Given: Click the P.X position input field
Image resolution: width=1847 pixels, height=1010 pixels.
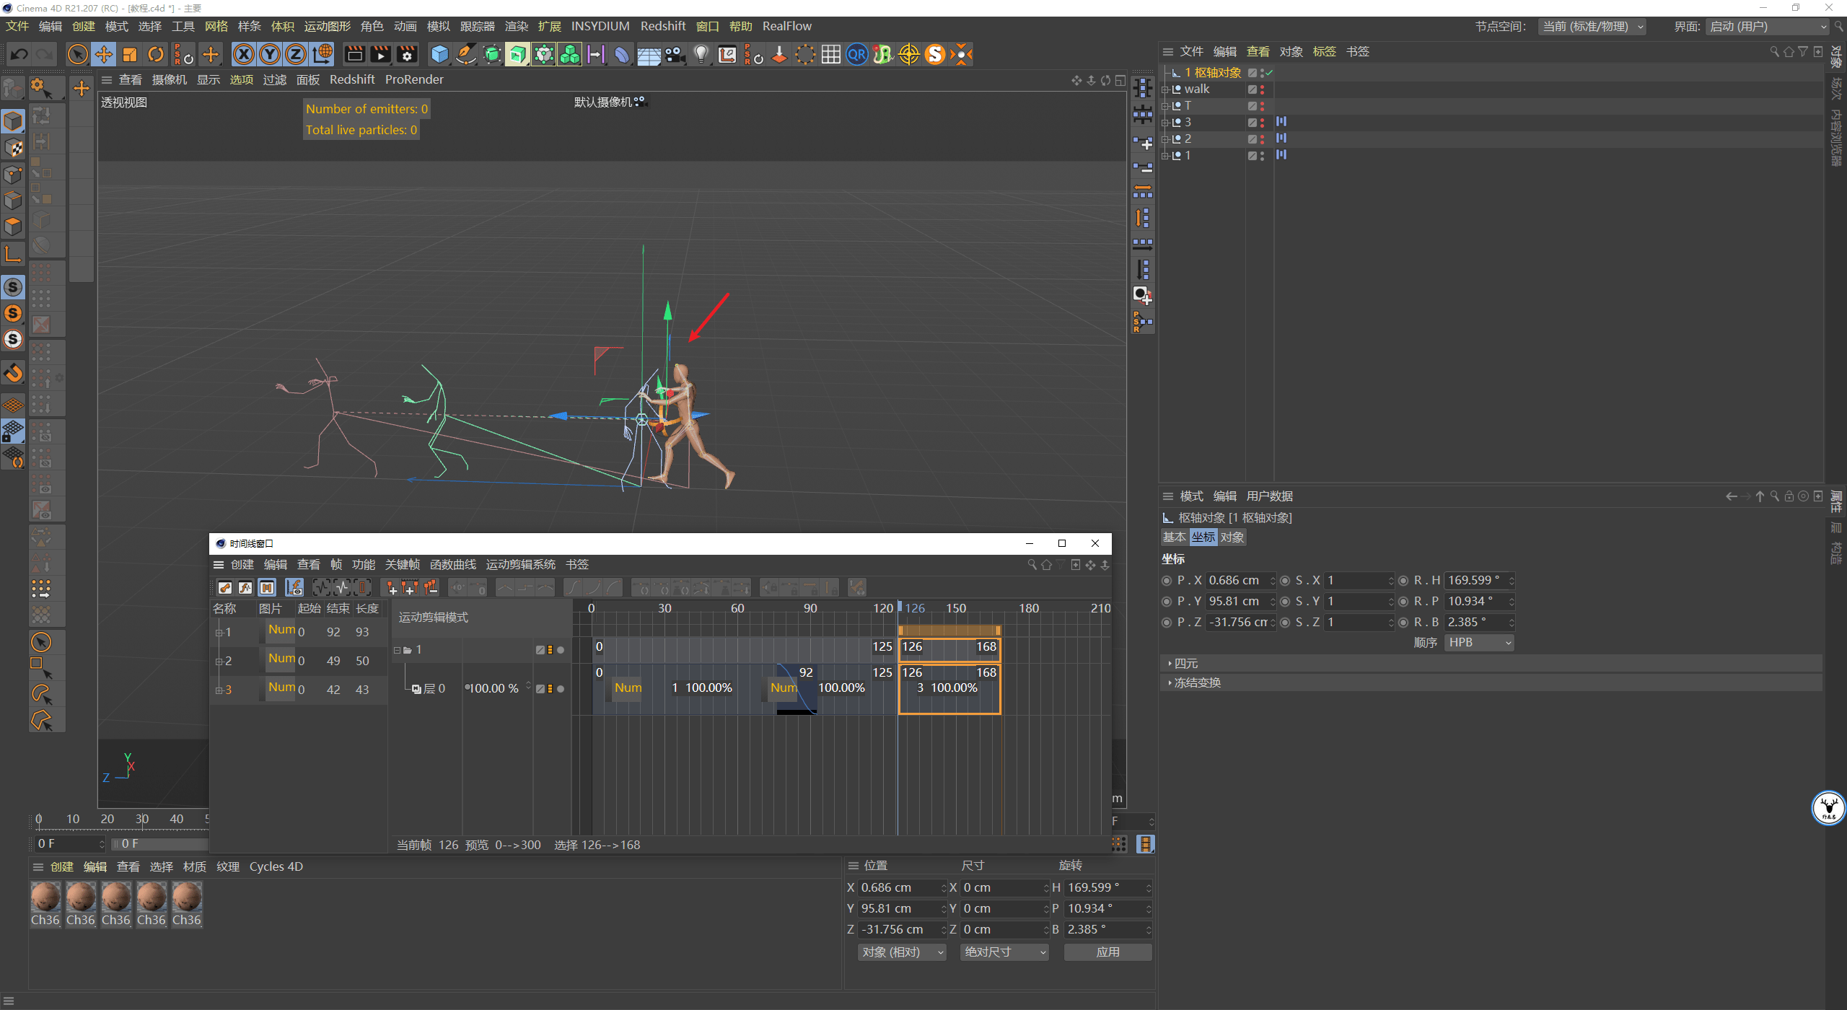Looking at the screenshot, I should tap(1237, 580).
